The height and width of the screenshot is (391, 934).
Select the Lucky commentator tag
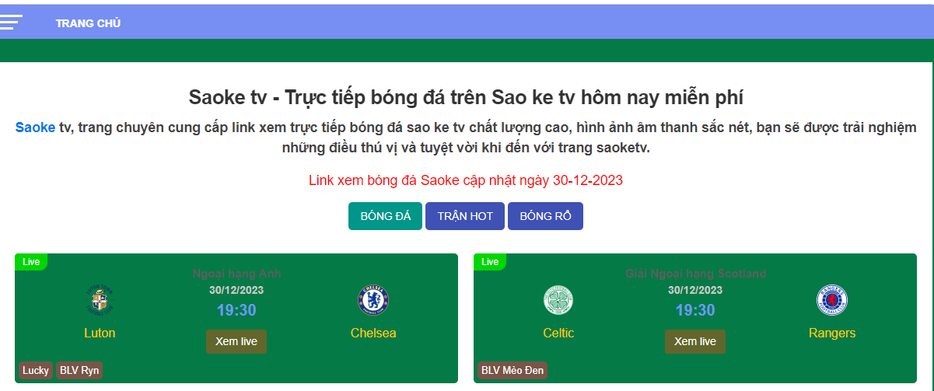tap(36, 370)
